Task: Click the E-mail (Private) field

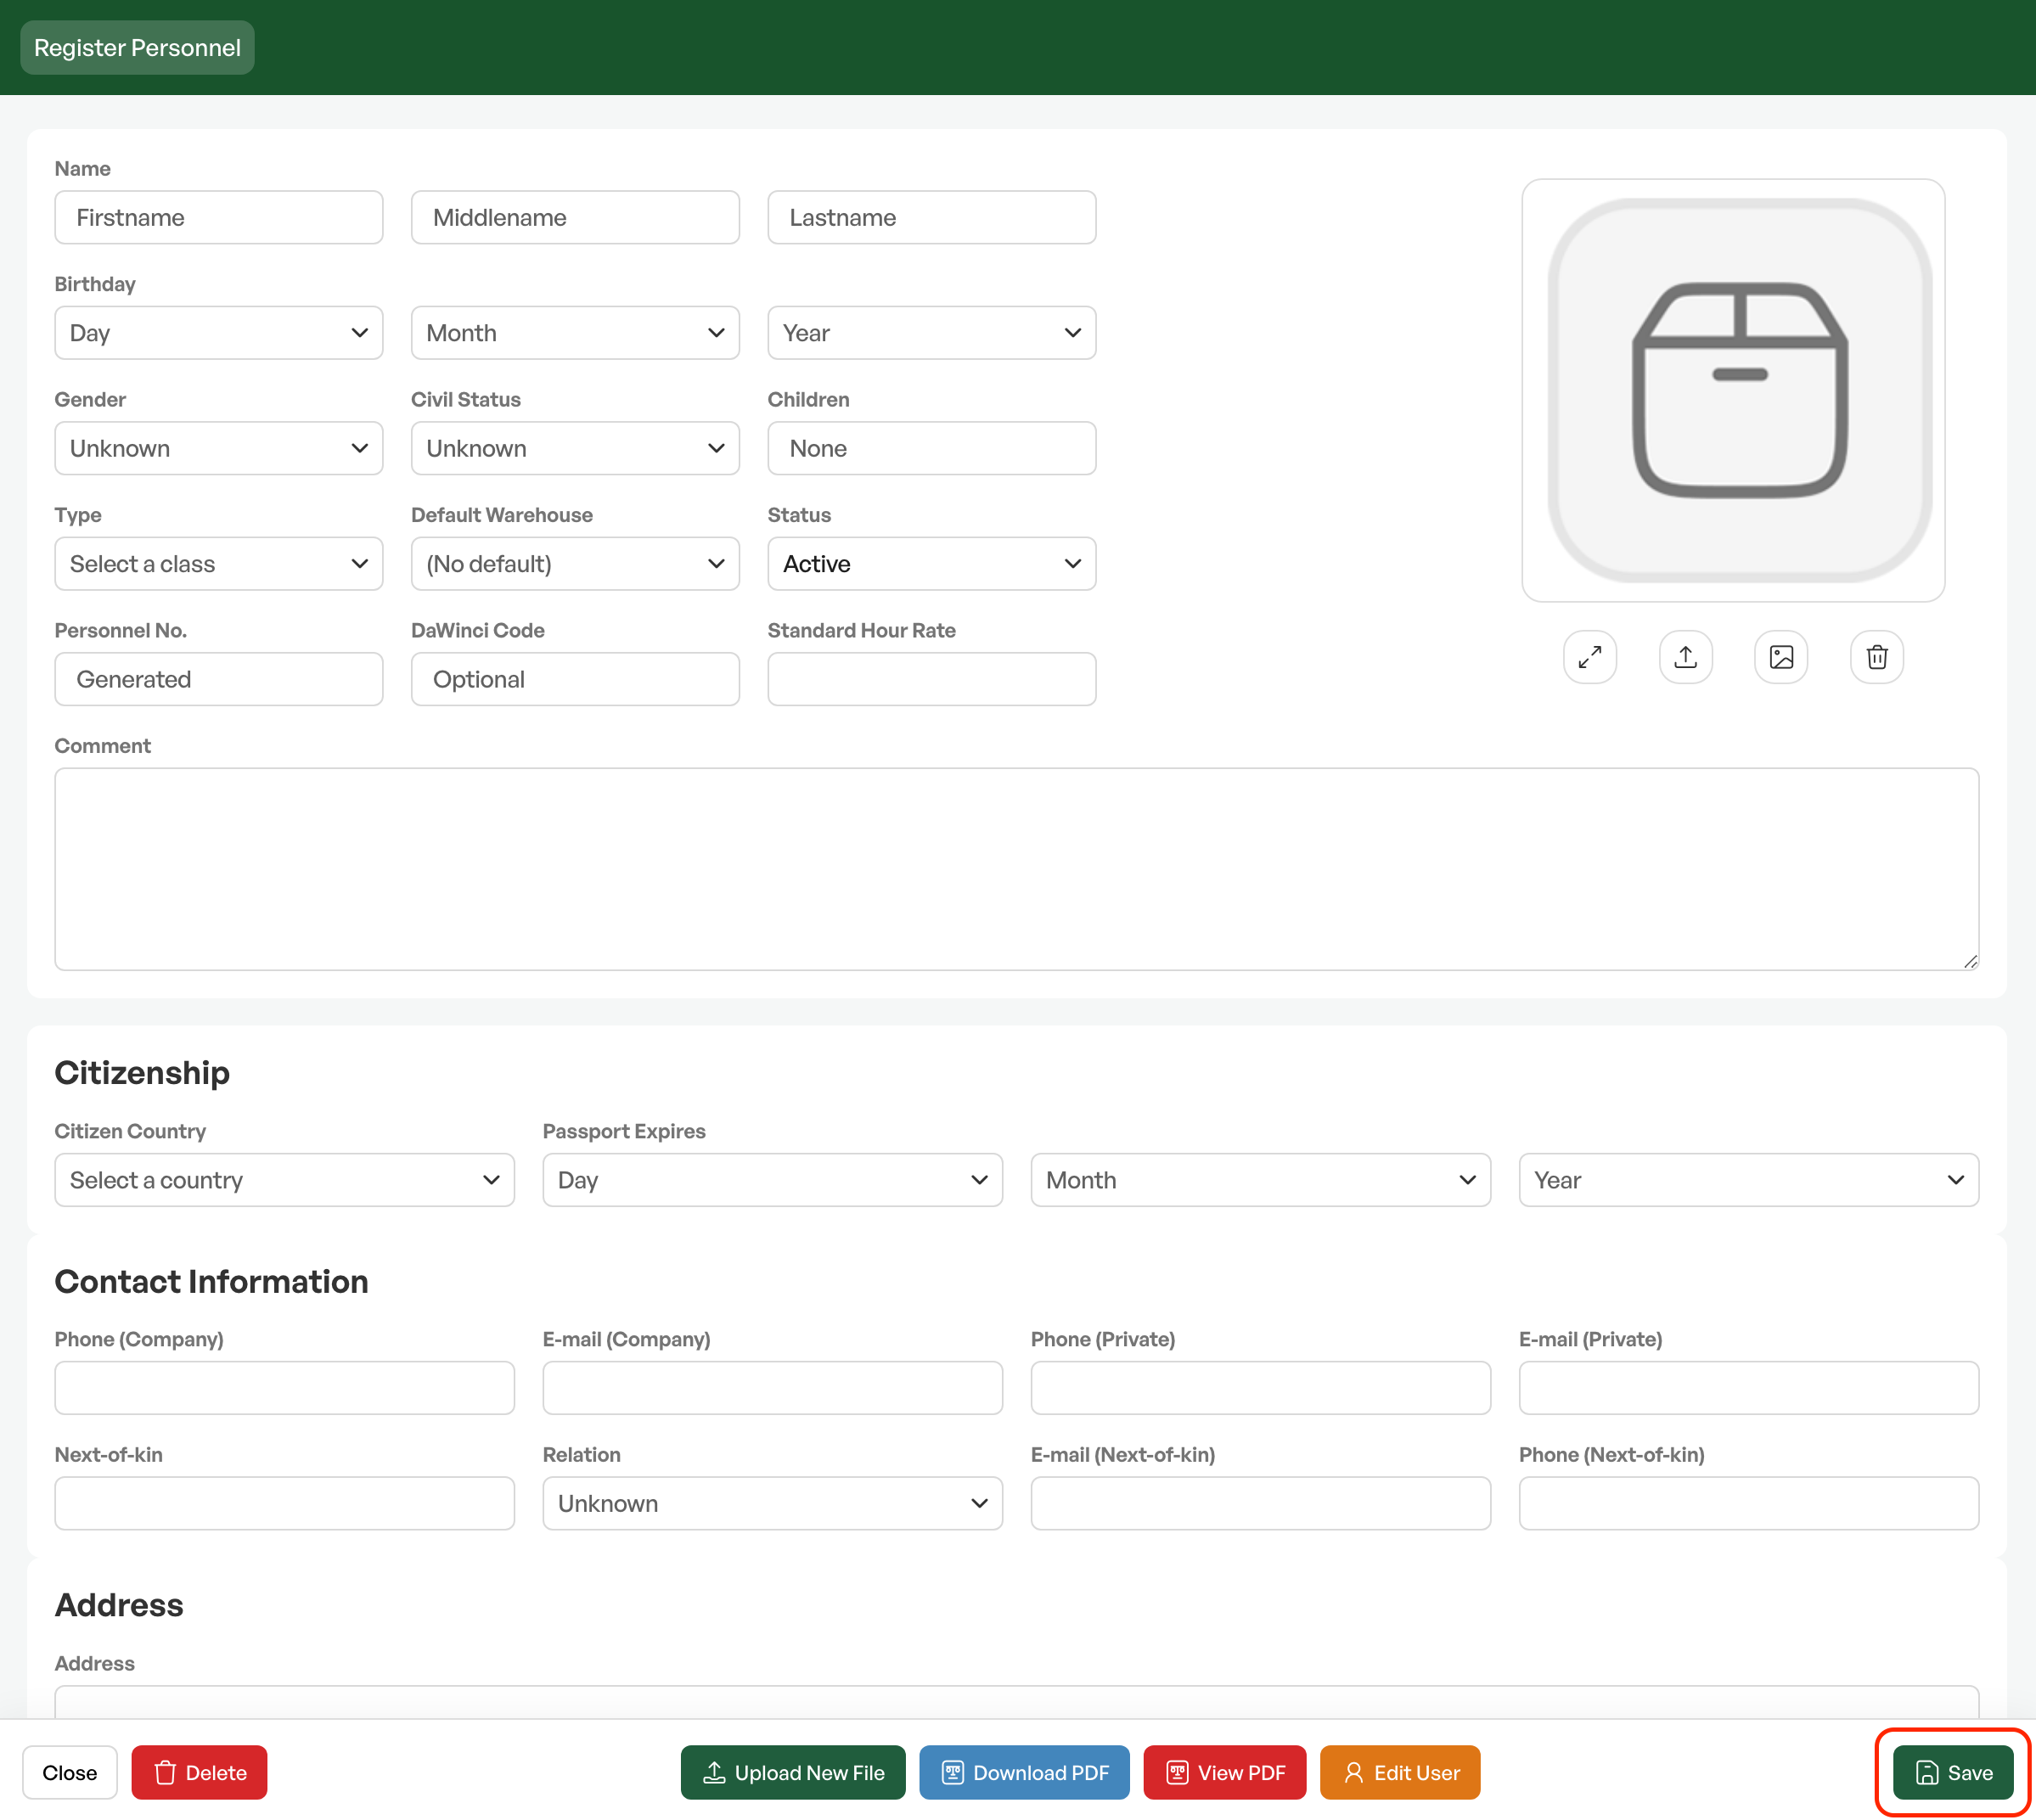Action: tap(1749, 1388)
